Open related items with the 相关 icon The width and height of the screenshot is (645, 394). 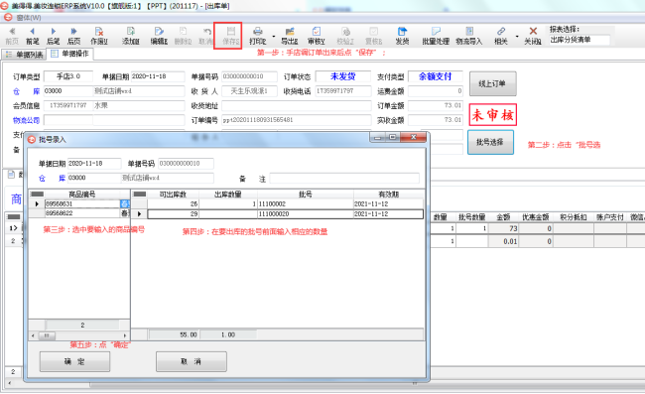(x=500, y=36)
